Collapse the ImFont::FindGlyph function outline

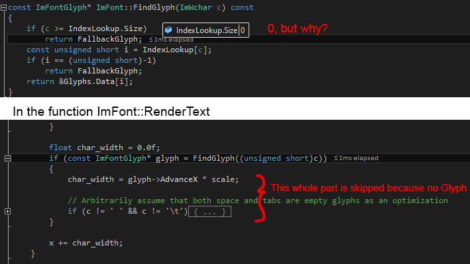pyautogui.click(x=3, y=8)
